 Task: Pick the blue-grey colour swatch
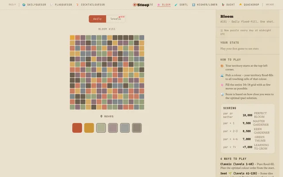pos(125,128)
